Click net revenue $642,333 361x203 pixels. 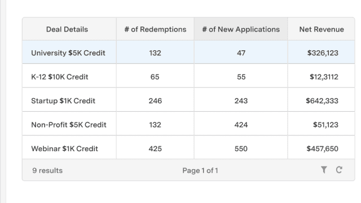pos(322,101)
